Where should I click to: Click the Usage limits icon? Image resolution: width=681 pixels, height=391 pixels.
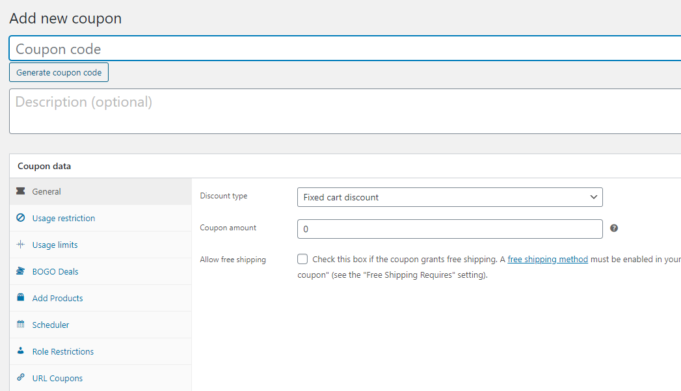pos(20,245)
